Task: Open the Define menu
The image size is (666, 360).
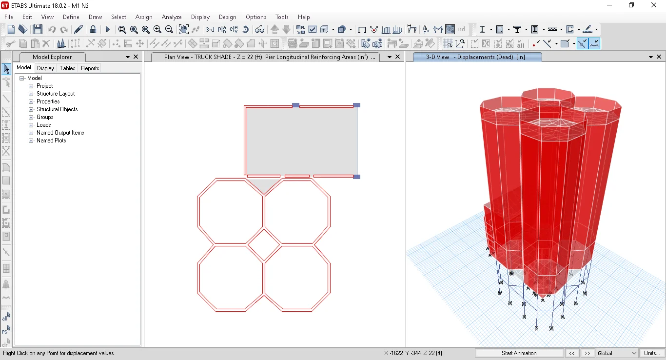Action: coord(71,17)
